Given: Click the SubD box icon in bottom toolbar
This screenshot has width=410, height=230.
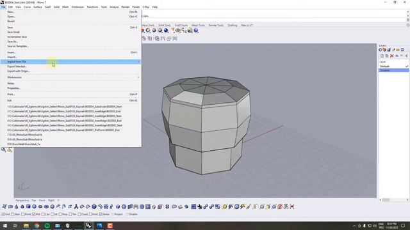Looking at the screenshot, I should pos(28,207).
